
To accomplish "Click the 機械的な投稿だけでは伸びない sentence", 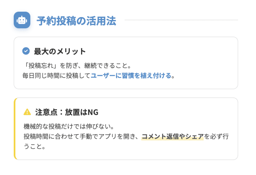I will [x=69, y=127].
